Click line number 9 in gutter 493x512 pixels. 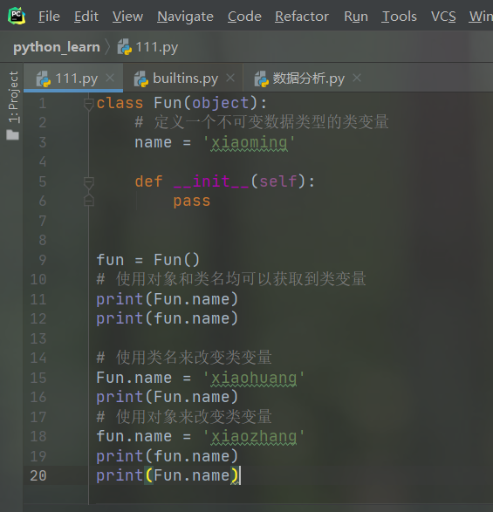43,260
